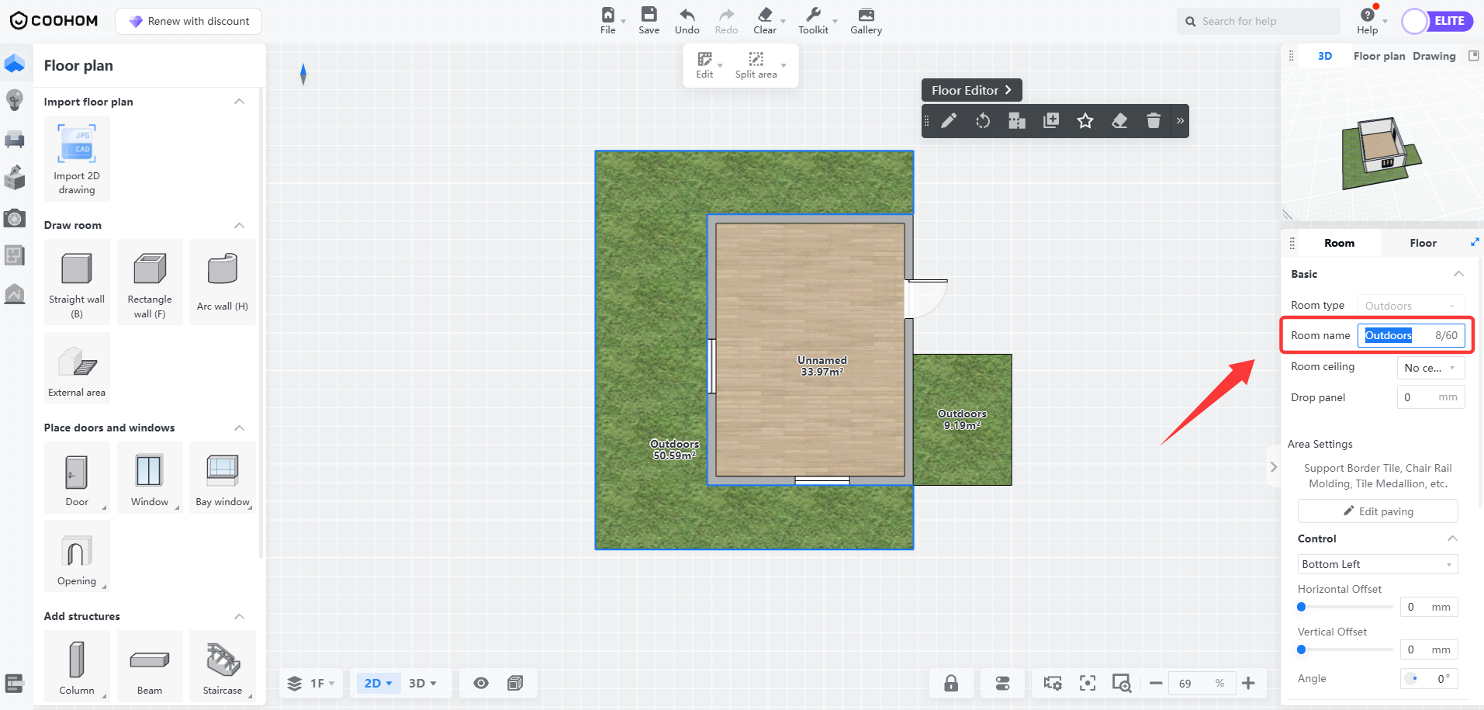Toggle the switch icon in bottom bar
Viewport: 1484px width, 710px height.
1002,683
